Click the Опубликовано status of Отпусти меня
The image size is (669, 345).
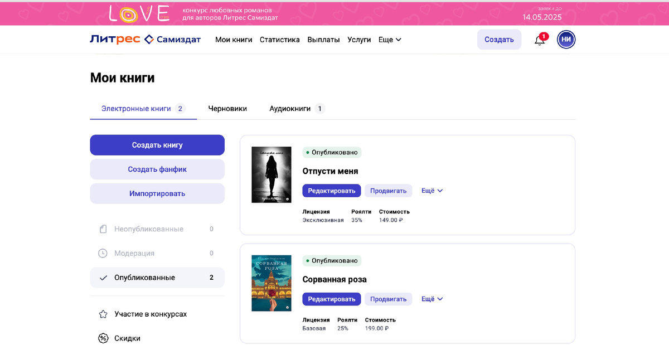pos(332,152)
